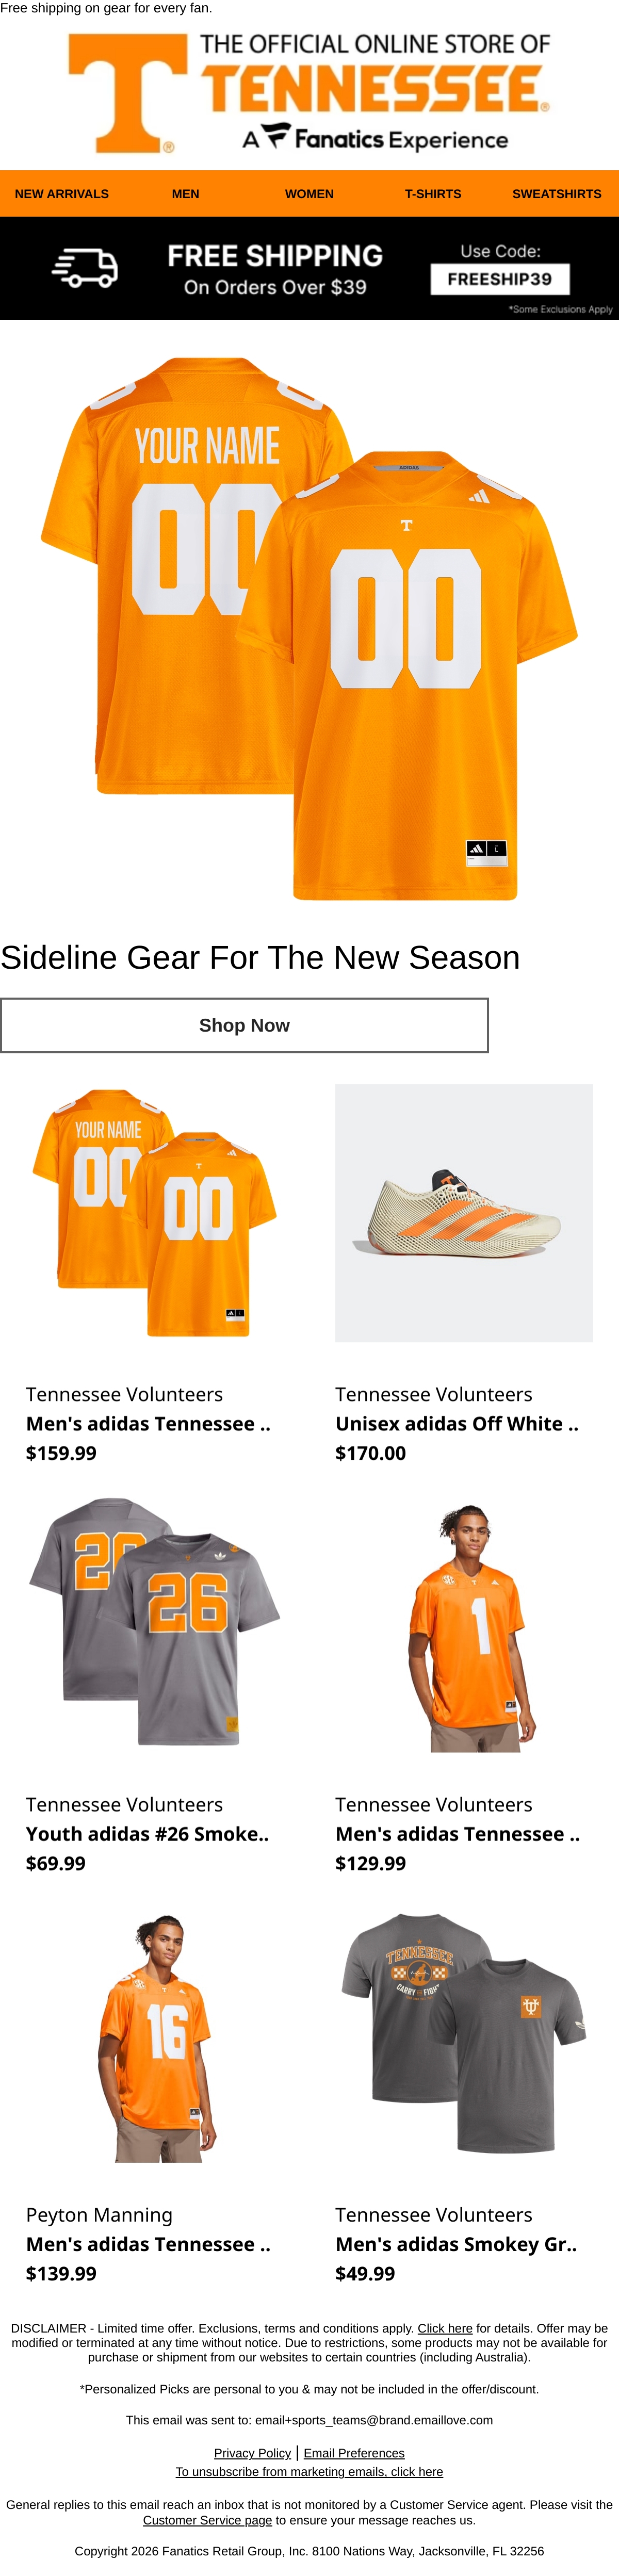The image size is (619, 2576).
Task: Open the large custom orange jersey image
Action: click(x=309, y=628)
